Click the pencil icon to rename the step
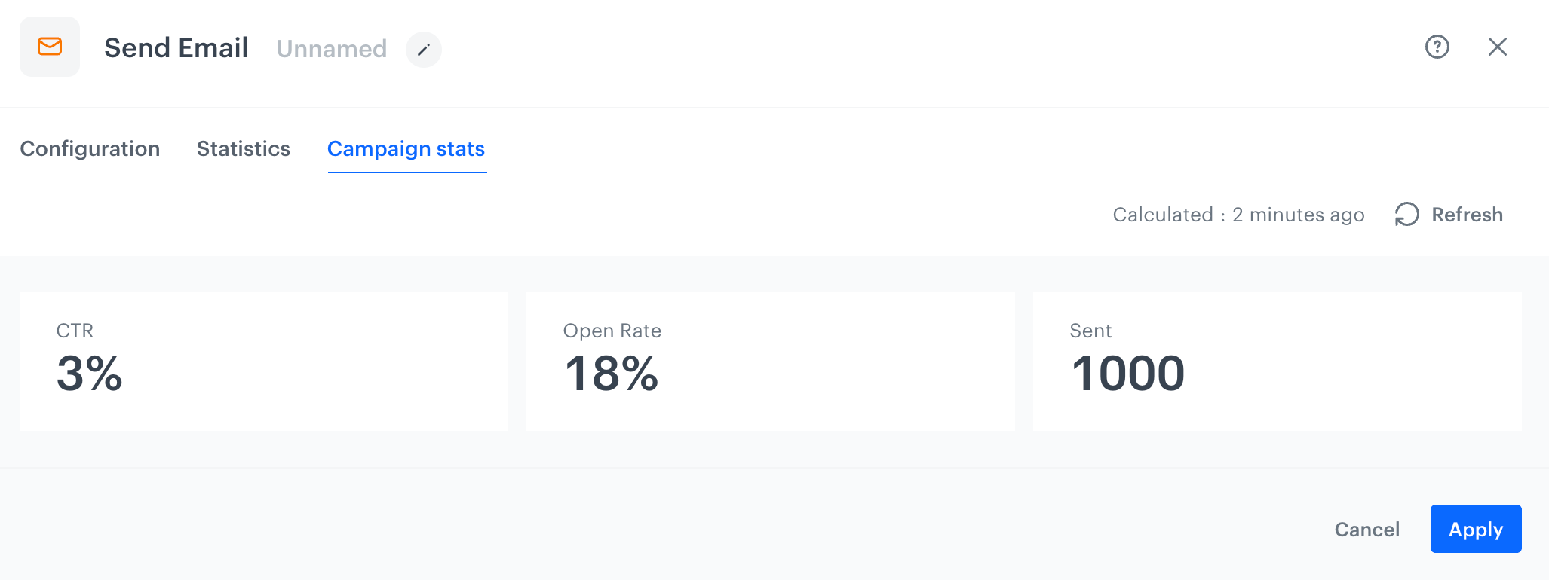 tap(424, 50)
